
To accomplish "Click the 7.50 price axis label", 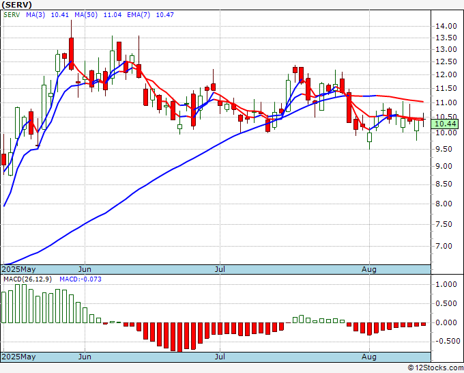I will click(444, 224).
